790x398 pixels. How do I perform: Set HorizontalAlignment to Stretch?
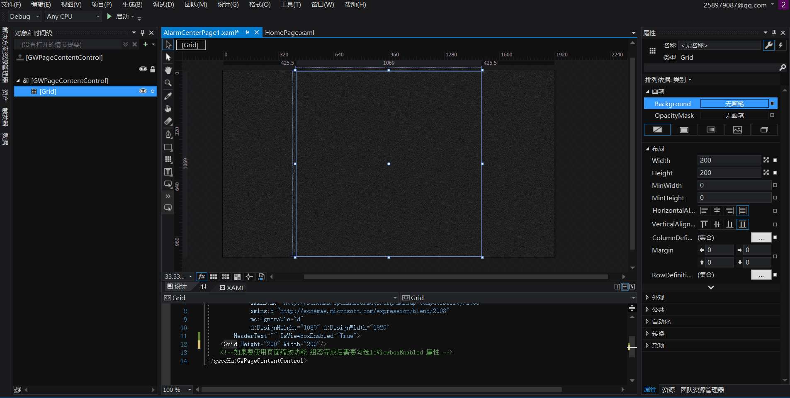743,211
